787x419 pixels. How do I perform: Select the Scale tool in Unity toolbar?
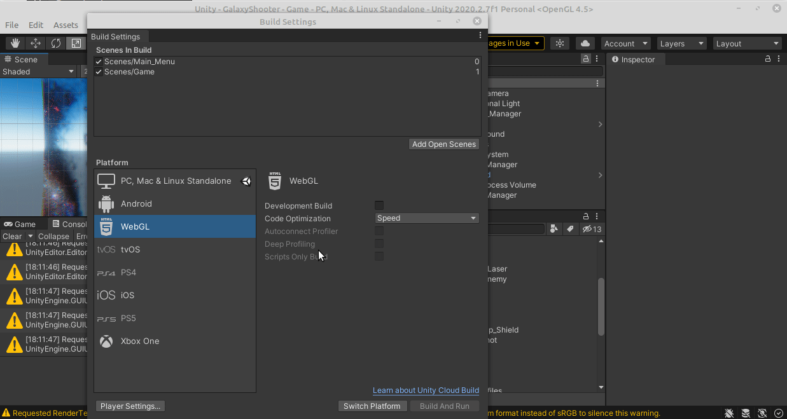click(76, 43)
